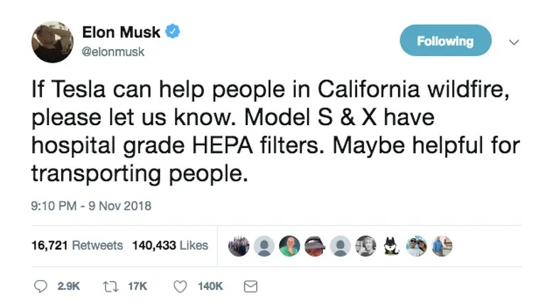This screenshot has height=303, width=546.
Task: Open the black cat cartoon liker avatar
Action: (391, 246)
